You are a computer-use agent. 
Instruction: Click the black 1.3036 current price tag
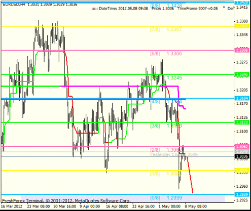point(242,156)
